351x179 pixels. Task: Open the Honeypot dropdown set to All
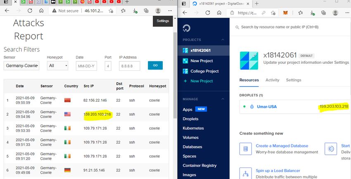tap(57, 65)
